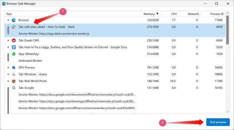Click process ID 16160
The height and width of the screenshot is (130, 234).
pyautogui.click(x=218, y=88)
